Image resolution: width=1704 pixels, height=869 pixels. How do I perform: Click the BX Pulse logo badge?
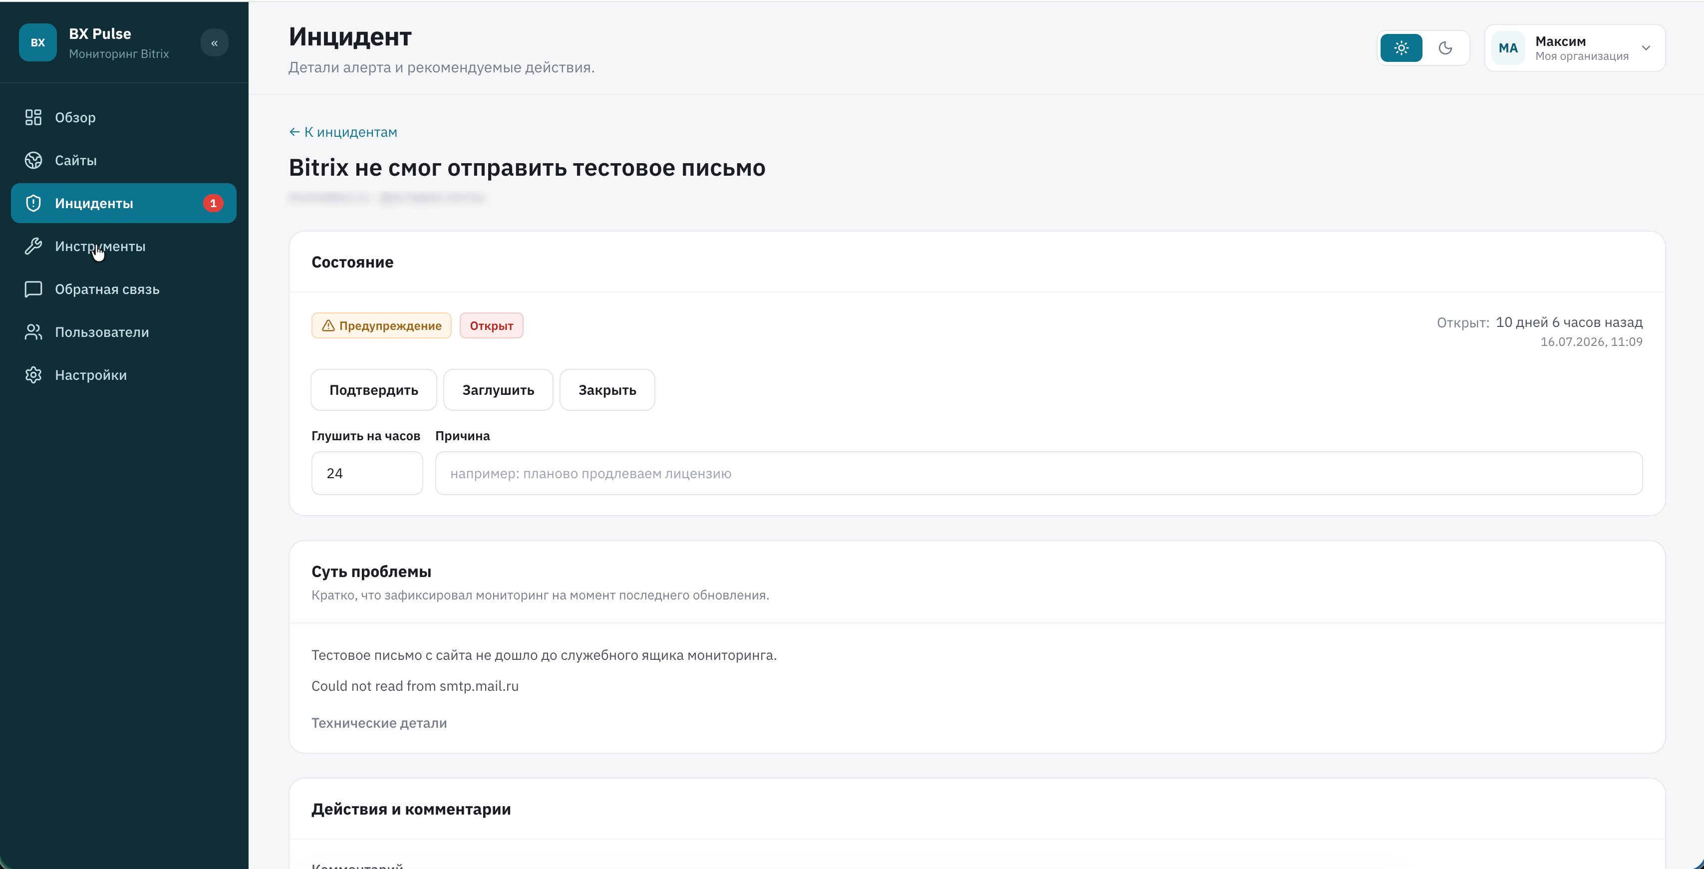[x=38, y=42]
